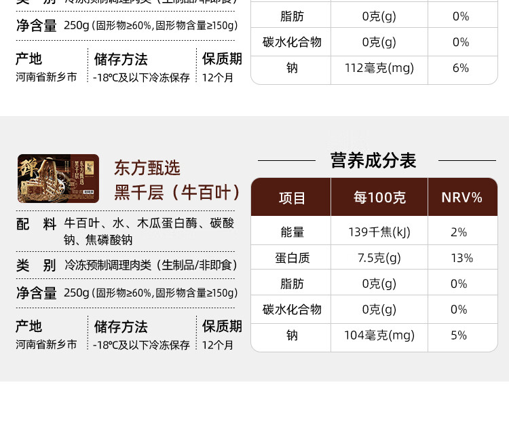Click the 112毫克(mg) sodium value

[x=379, y=68]
